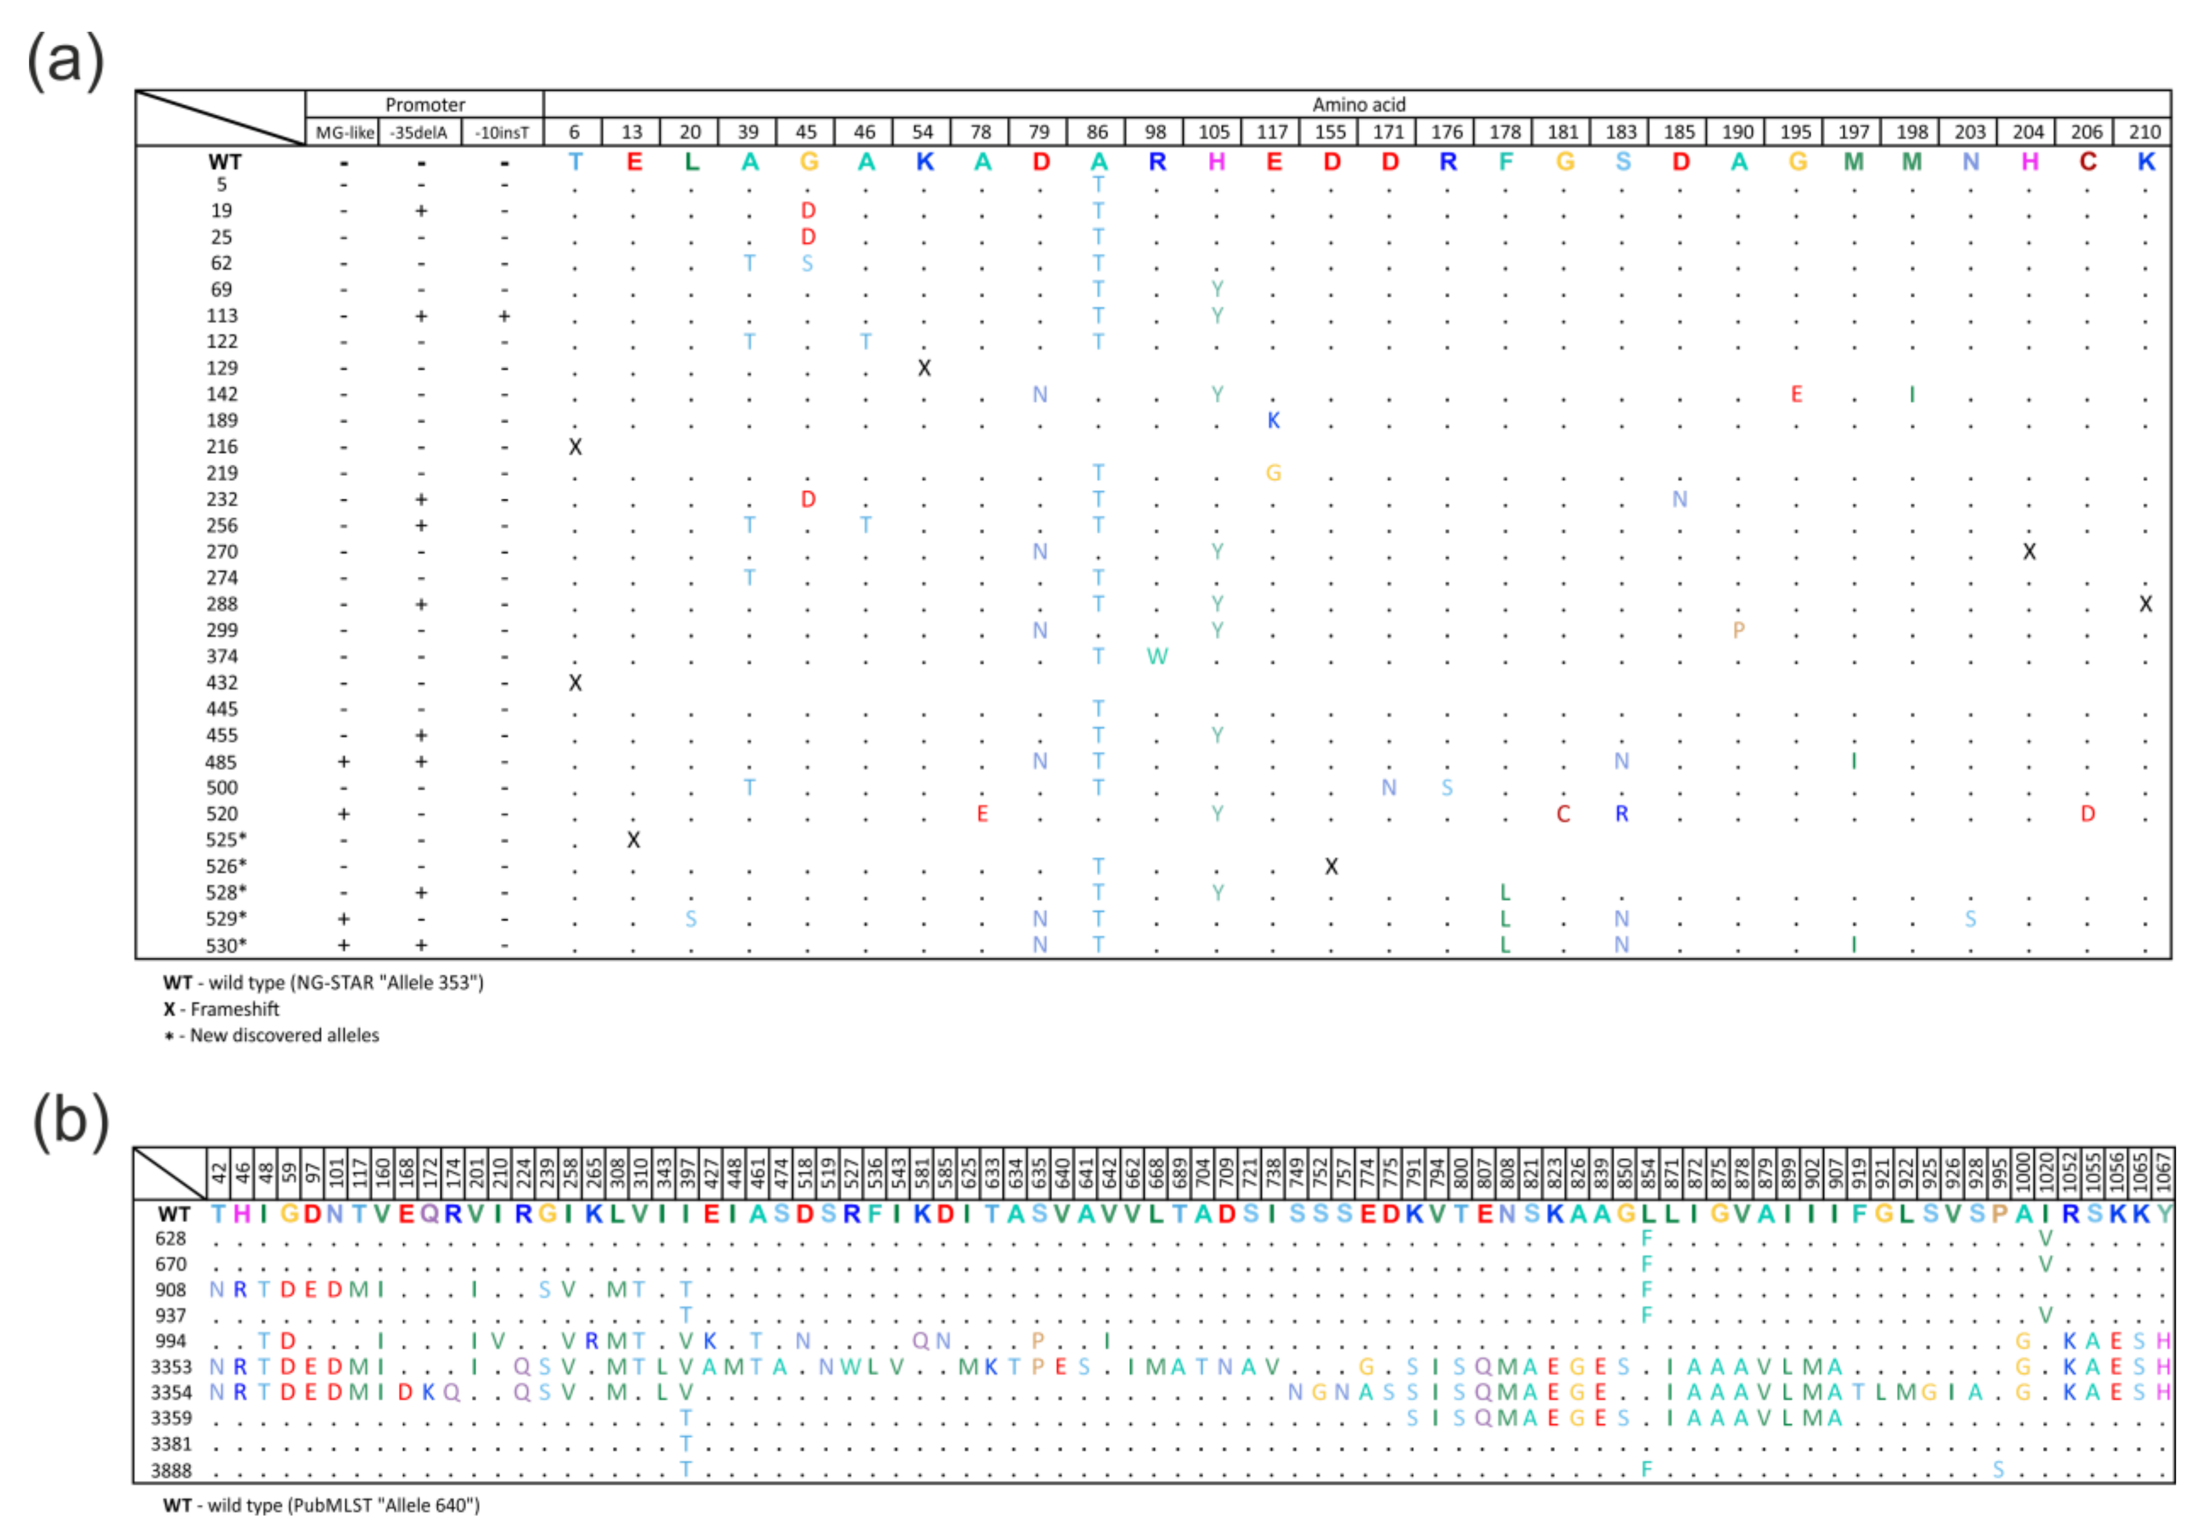Screen dimensions: 2212x1537
Task: Click the orange P in row 299
Action: pos(1737,631)
